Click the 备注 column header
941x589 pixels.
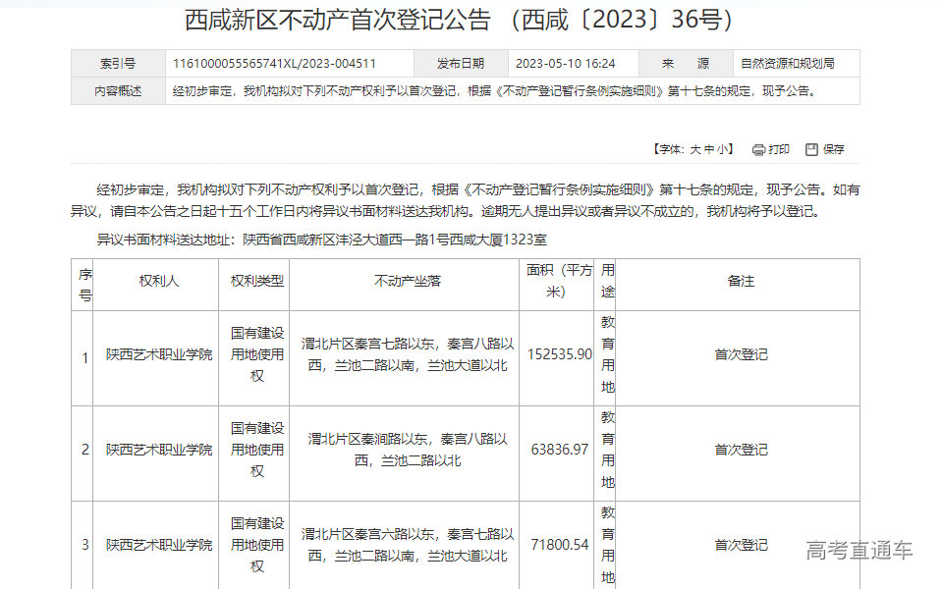pyautogui.click(x=741, y=282)
